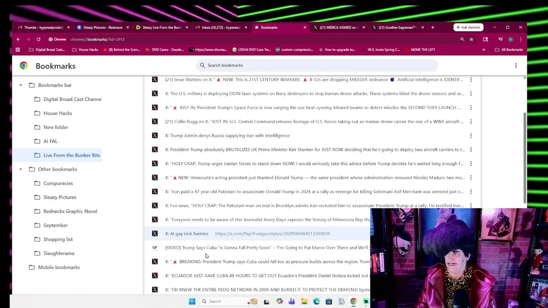Open the apps grid icon in bookmarks bar
The height and width of the screenshot is (308, 548).
click(x=18, y=50)
